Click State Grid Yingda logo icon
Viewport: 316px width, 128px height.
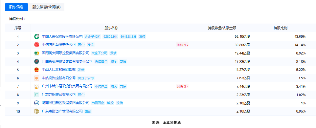click(x=37, y=53)
